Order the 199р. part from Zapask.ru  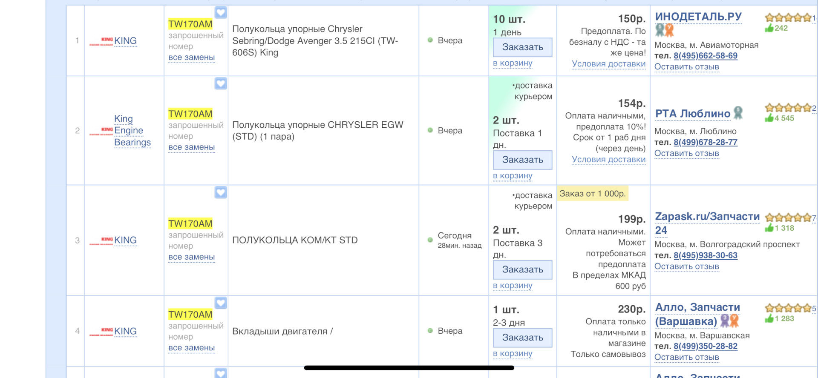[522, 270]
